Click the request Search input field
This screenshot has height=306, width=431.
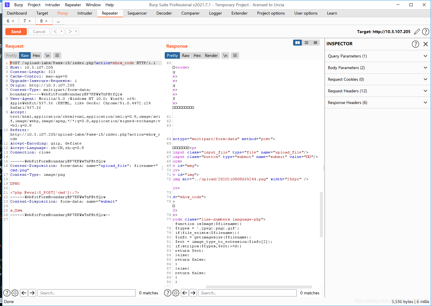pos(86,293)
